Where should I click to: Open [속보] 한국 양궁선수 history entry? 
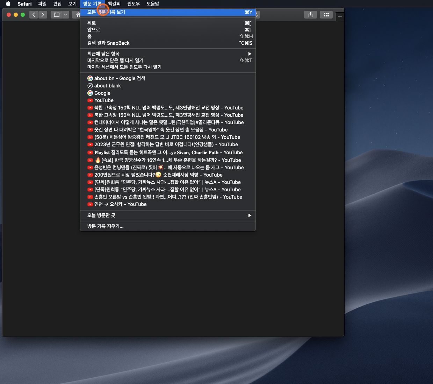coord(168,160)
